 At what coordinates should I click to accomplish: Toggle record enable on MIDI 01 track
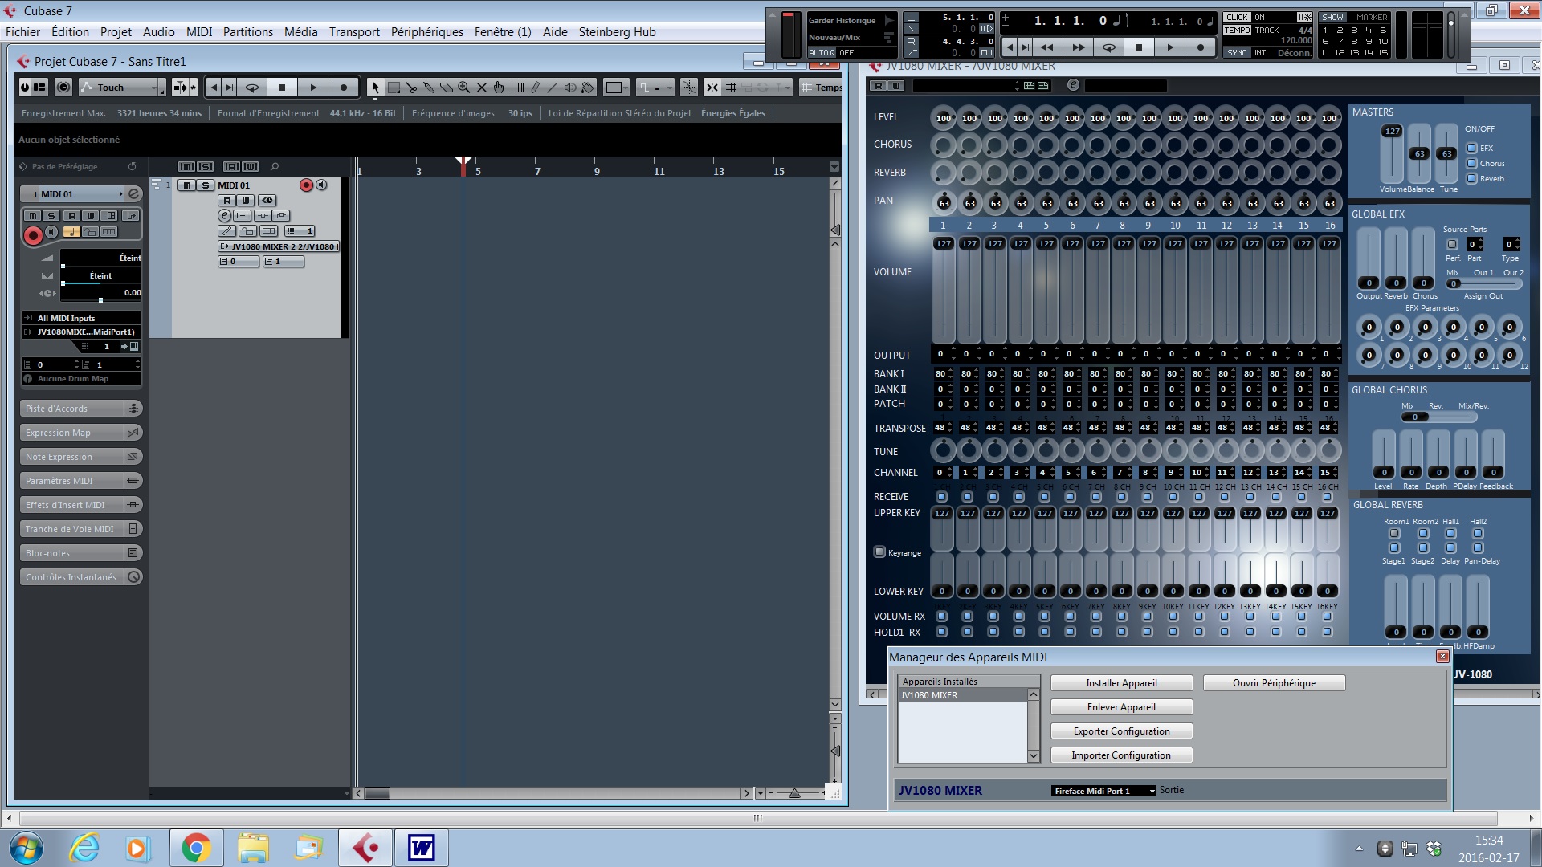(x=306, y=185)
